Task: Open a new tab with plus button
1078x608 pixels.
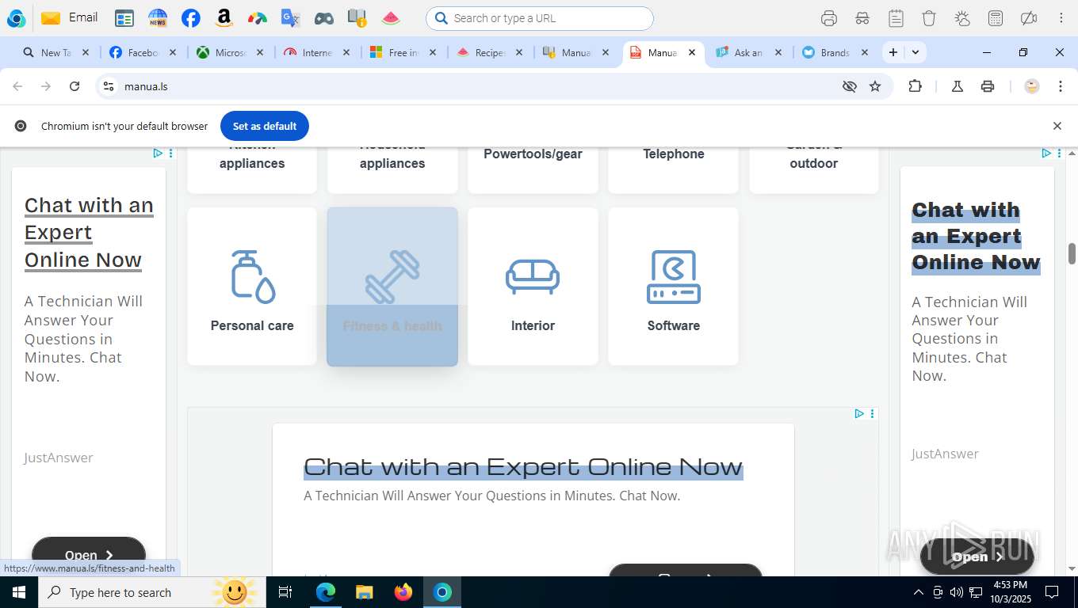Action: (x=893, y=52)
